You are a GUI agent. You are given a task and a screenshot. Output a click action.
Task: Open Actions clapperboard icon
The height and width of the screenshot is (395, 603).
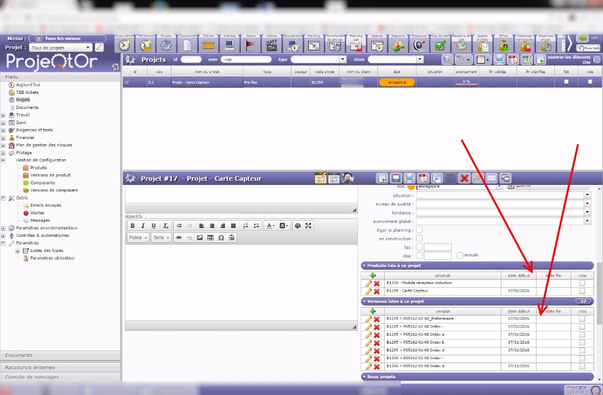pos(271,45)
